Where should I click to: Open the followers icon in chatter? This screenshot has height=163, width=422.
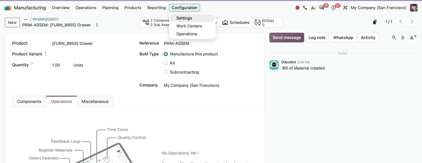click(x=413, y=37)
